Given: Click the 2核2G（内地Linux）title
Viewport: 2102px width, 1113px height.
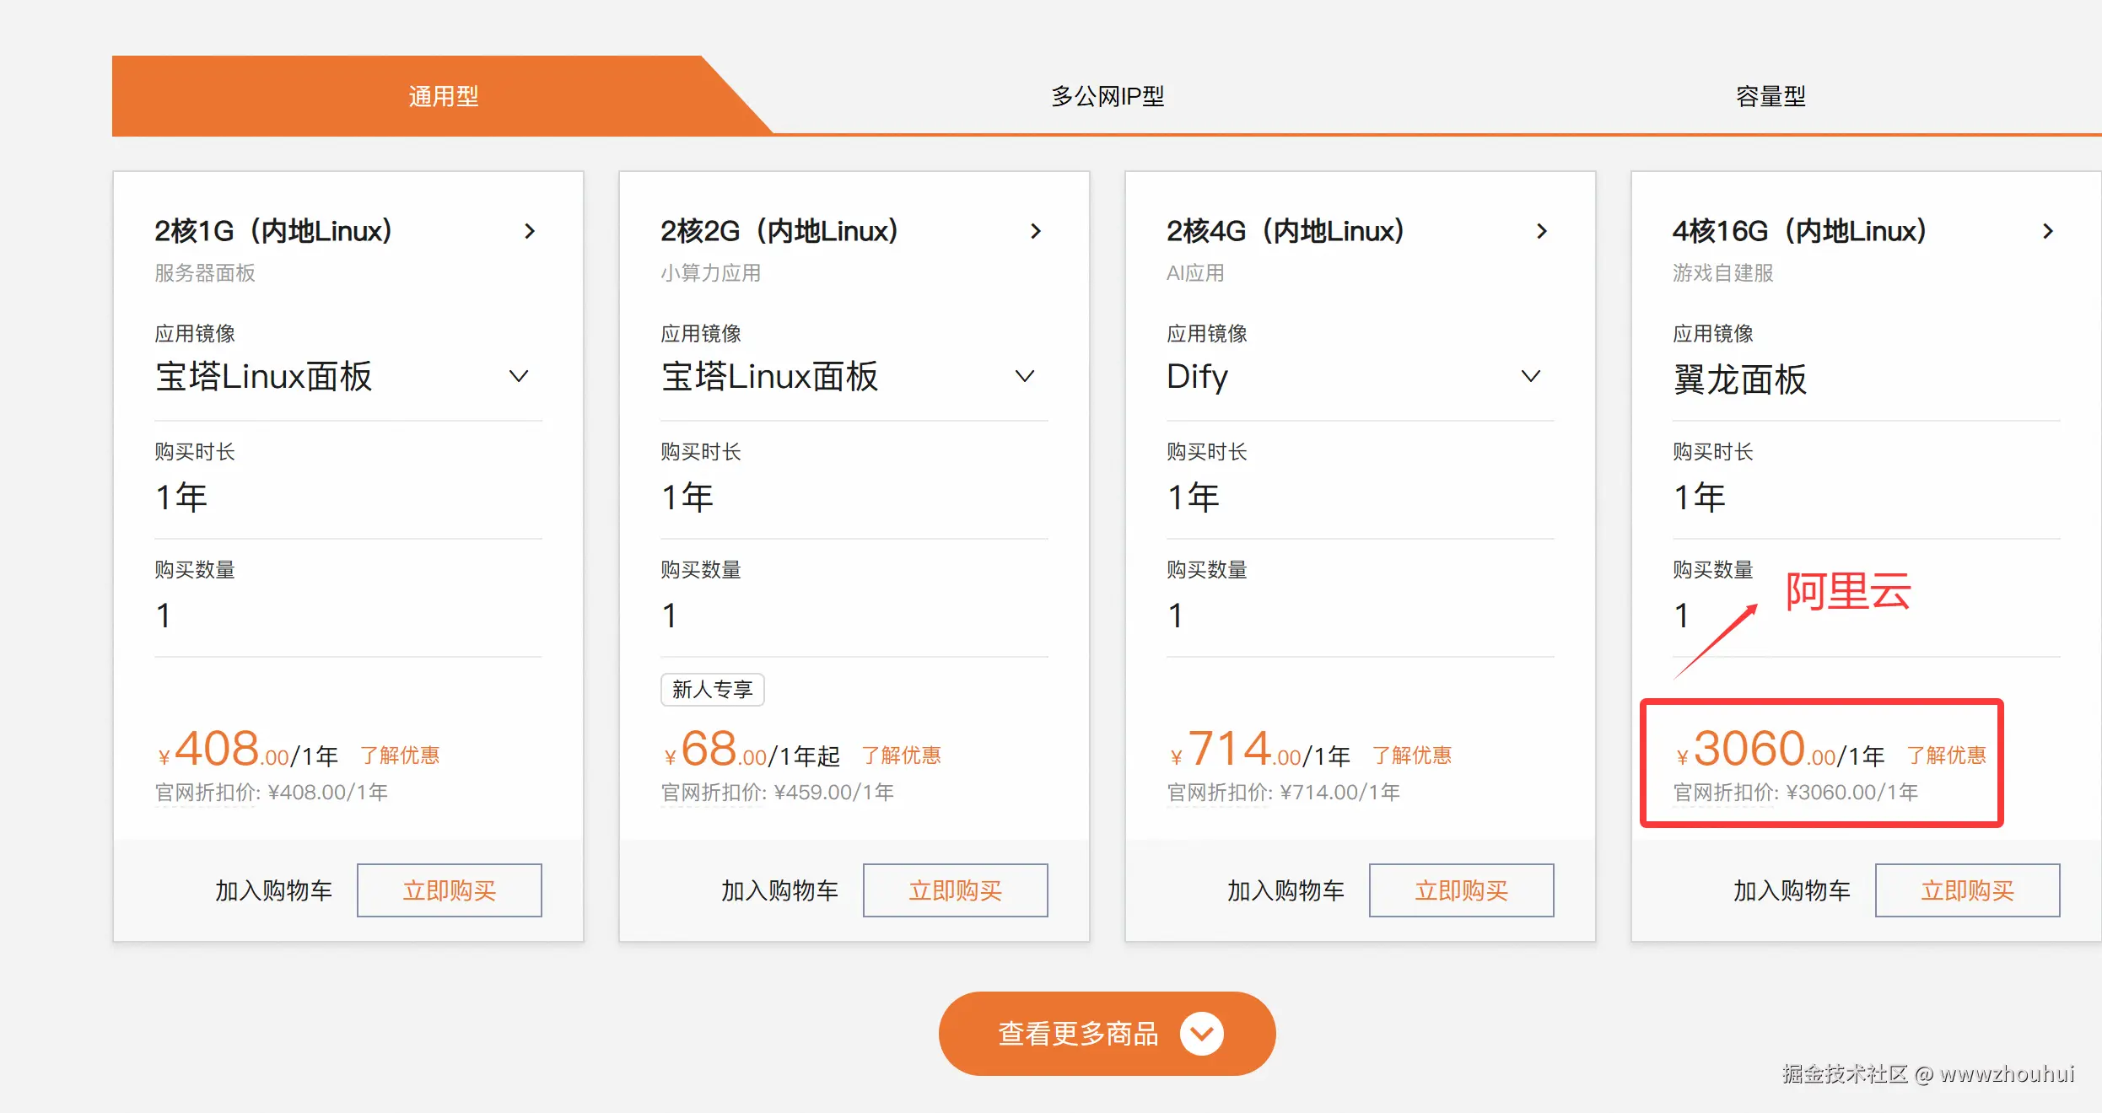Looking at the screenshot, I should [779, 231].
